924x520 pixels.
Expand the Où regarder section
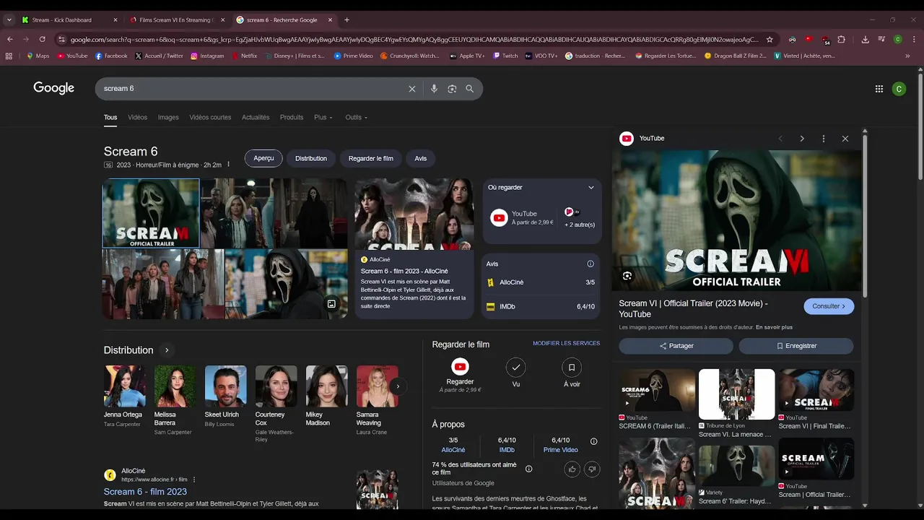tap(591, 188)
